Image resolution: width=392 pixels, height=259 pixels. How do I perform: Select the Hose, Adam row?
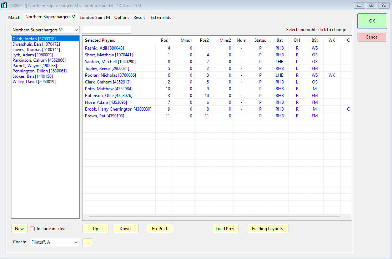click(217, 102)
